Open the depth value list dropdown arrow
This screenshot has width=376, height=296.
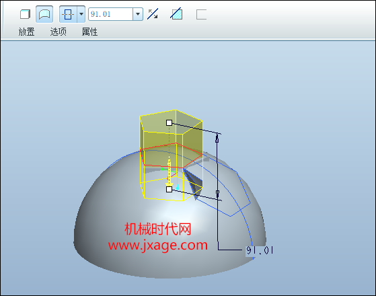pyautogui.click(x=138, y=14)
